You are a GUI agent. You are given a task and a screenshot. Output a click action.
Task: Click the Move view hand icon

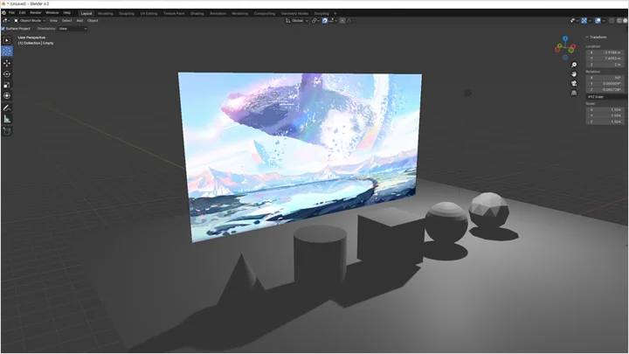click(x=574, y=74)
